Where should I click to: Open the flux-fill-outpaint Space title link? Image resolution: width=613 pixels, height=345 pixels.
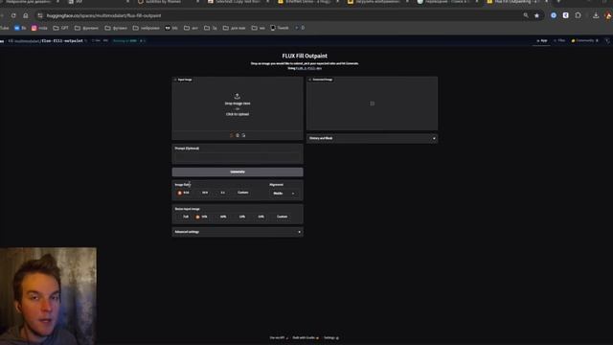pyautogui.click(x=62, y=40)
